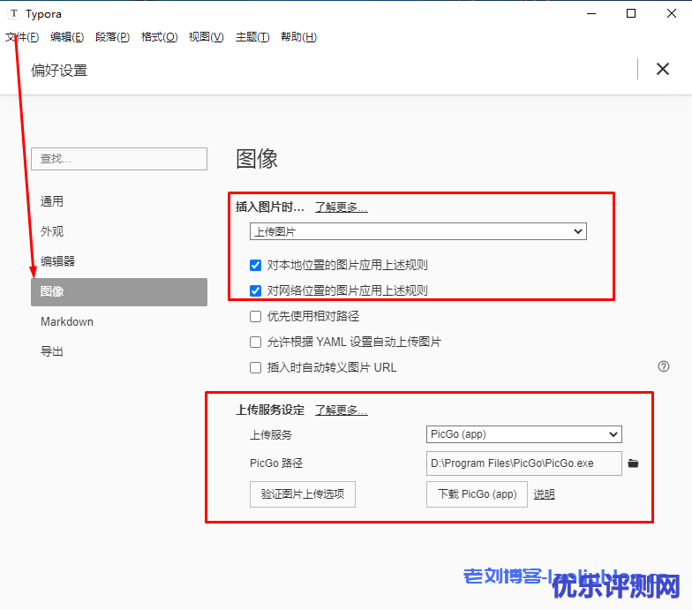Click the 查找 search field

point(119,159)
